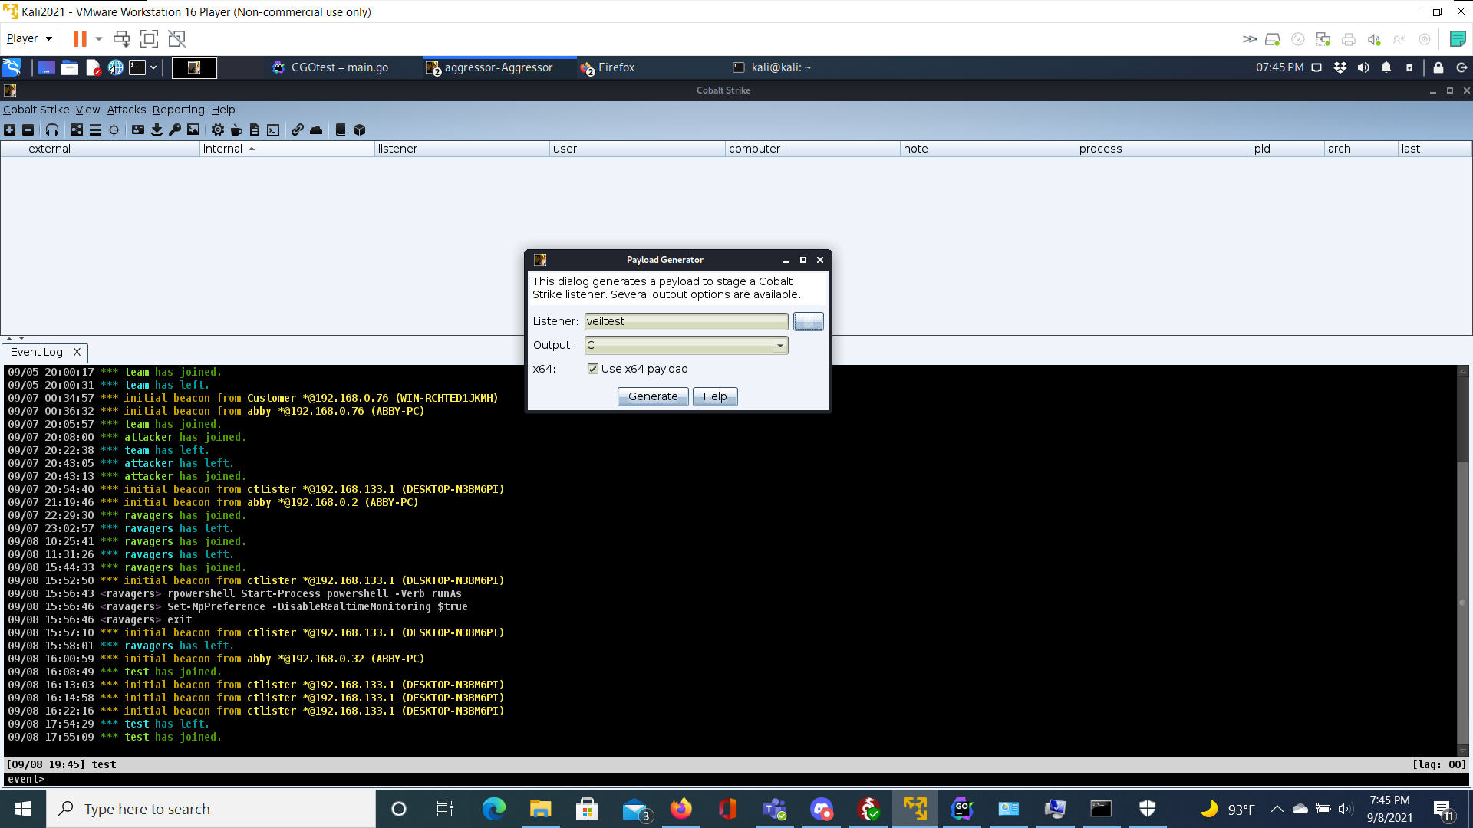
Task: Open the Reporting menu
Action: coord(178,110)
